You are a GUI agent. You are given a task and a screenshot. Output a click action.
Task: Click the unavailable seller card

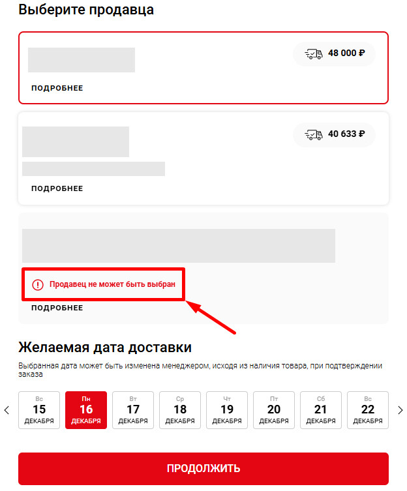[x=203, y=269]
